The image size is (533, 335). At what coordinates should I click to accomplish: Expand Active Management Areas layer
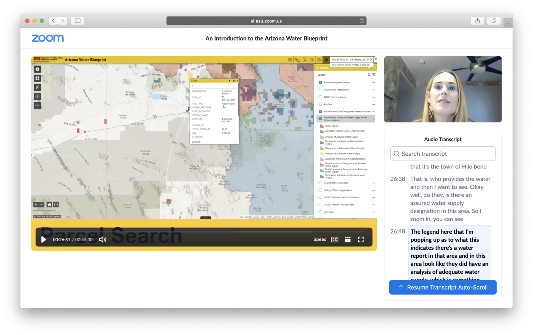[318, 82]
